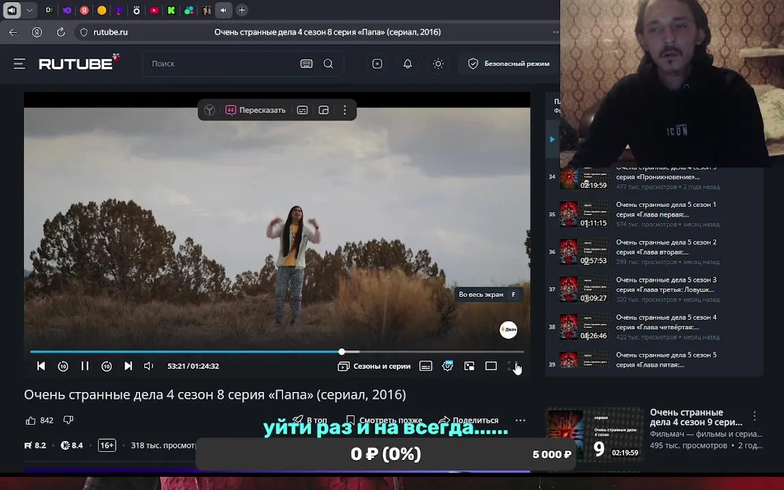Click the Дзен channel watermark in video
The width and height of the screenshot is (784, 490).
coord(508,329)
